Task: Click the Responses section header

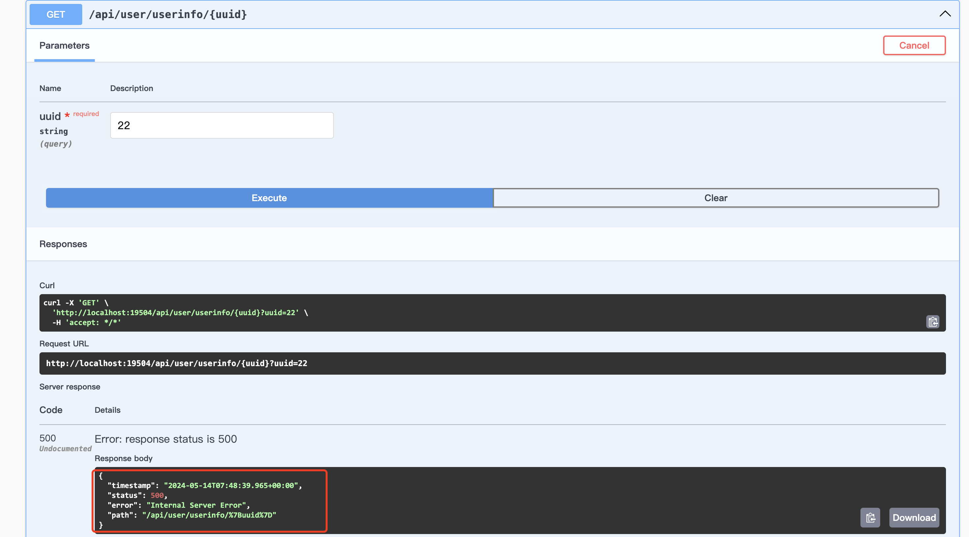Action: [x=63, y=244]
